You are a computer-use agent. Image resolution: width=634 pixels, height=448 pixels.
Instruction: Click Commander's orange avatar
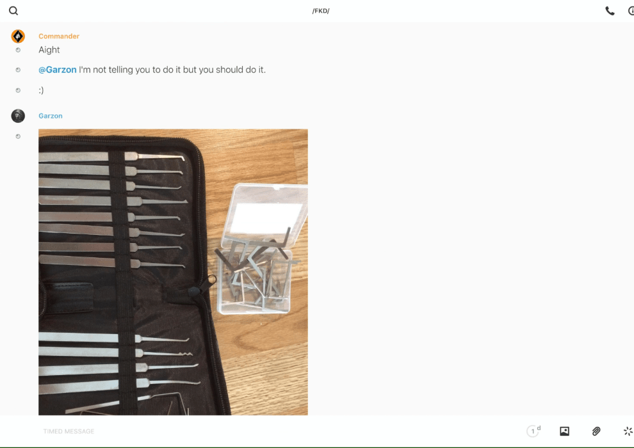point(18,36)
